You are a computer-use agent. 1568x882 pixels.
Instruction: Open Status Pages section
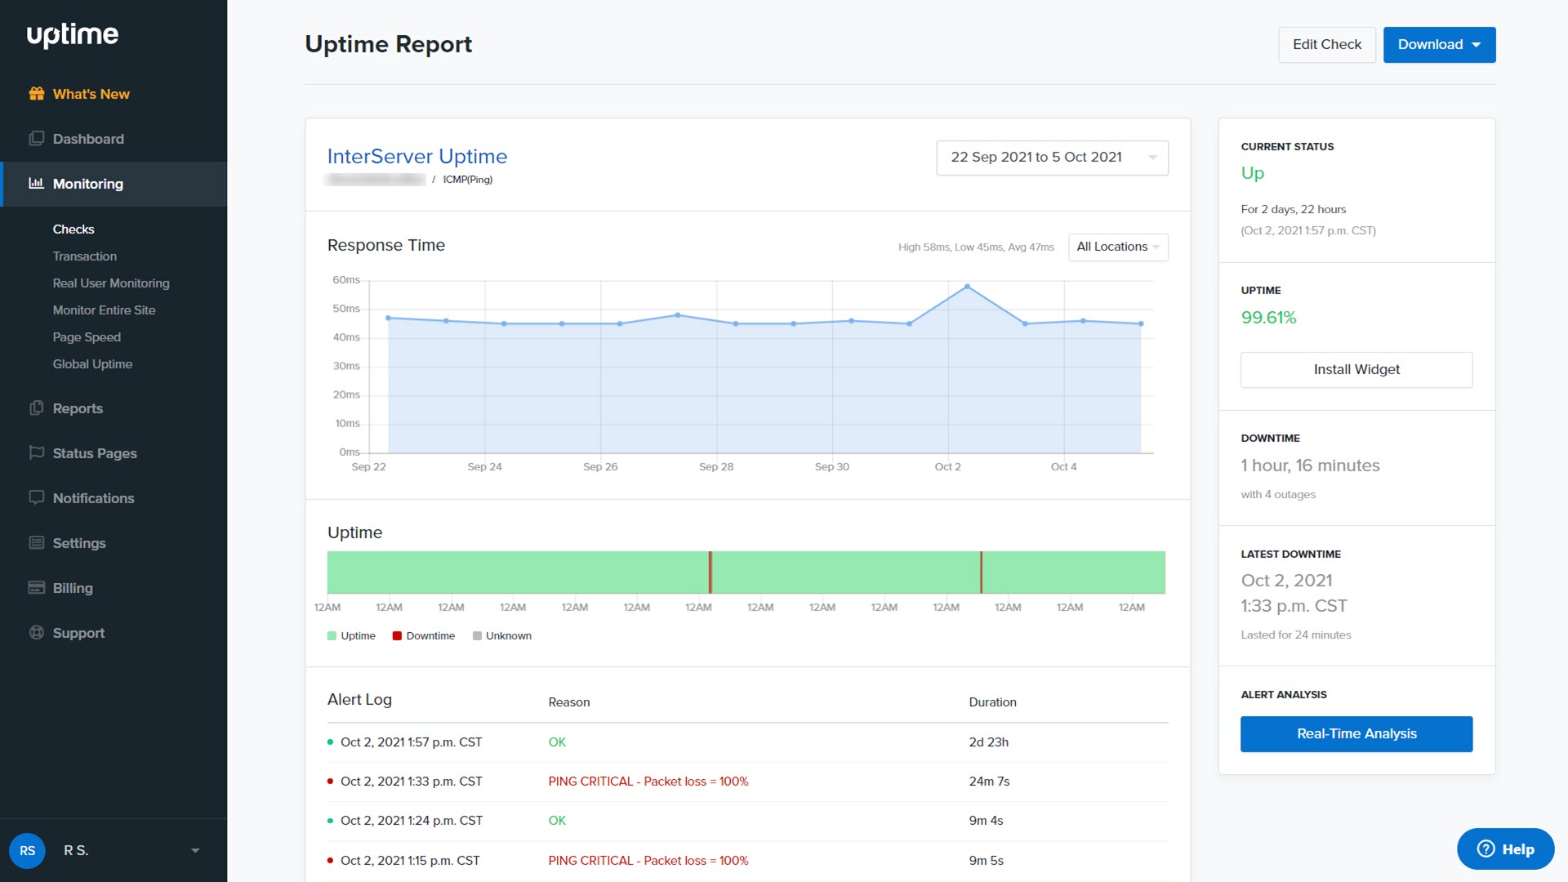pyautogui.click(x=114, y=453)
